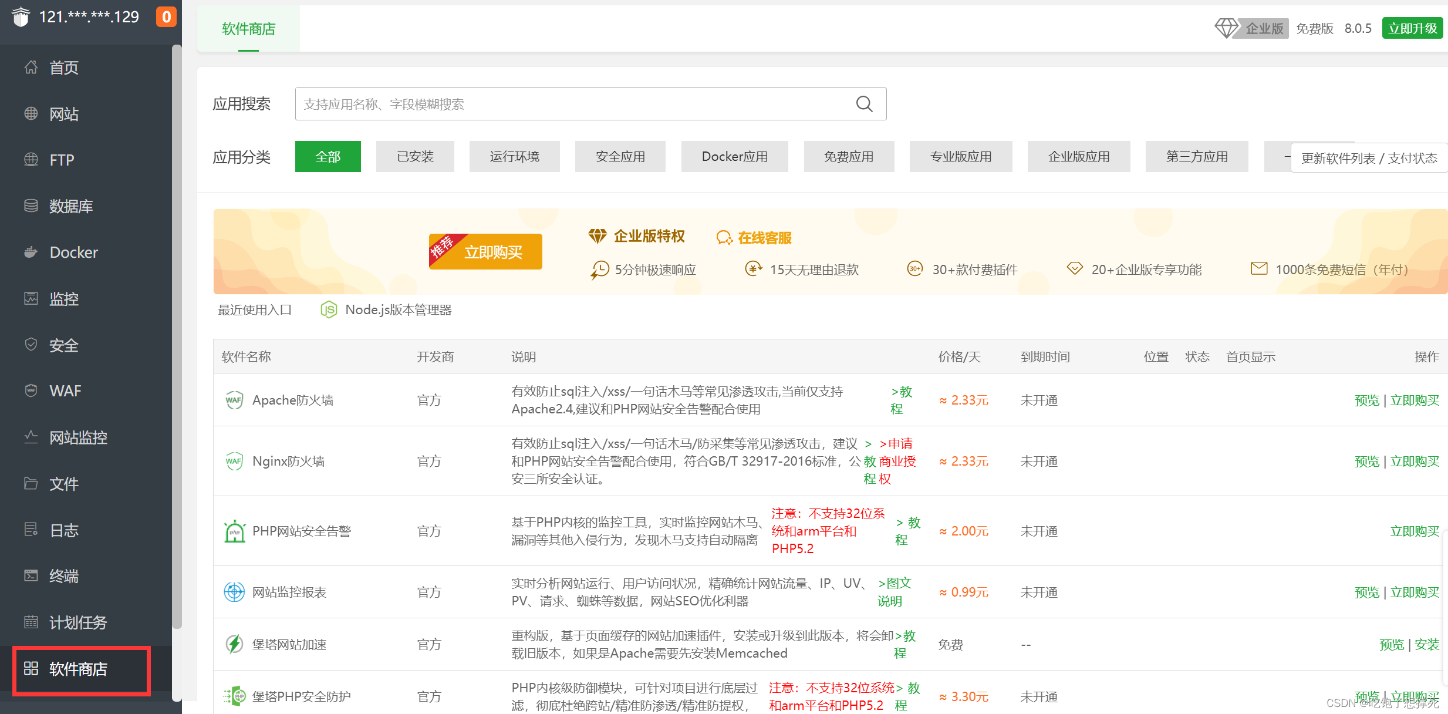
Task: Open 在线客服 link in banner
Action: pos(764,238)
